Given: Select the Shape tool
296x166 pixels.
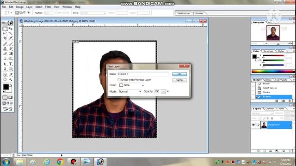Looking at the screenshot, I should click(11, 69).
